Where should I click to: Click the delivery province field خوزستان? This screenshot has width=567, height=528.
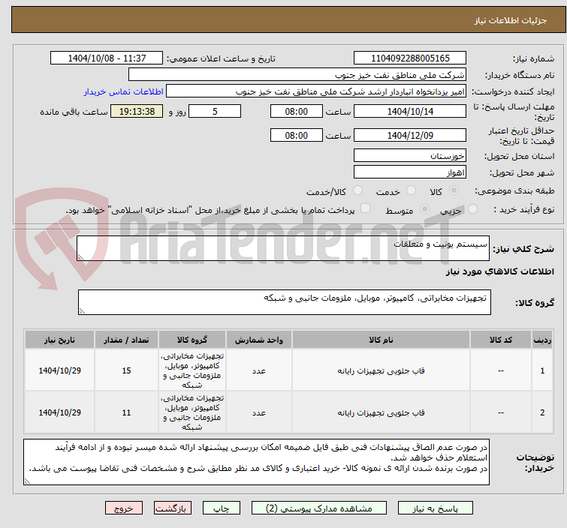(x=410, y=156)
